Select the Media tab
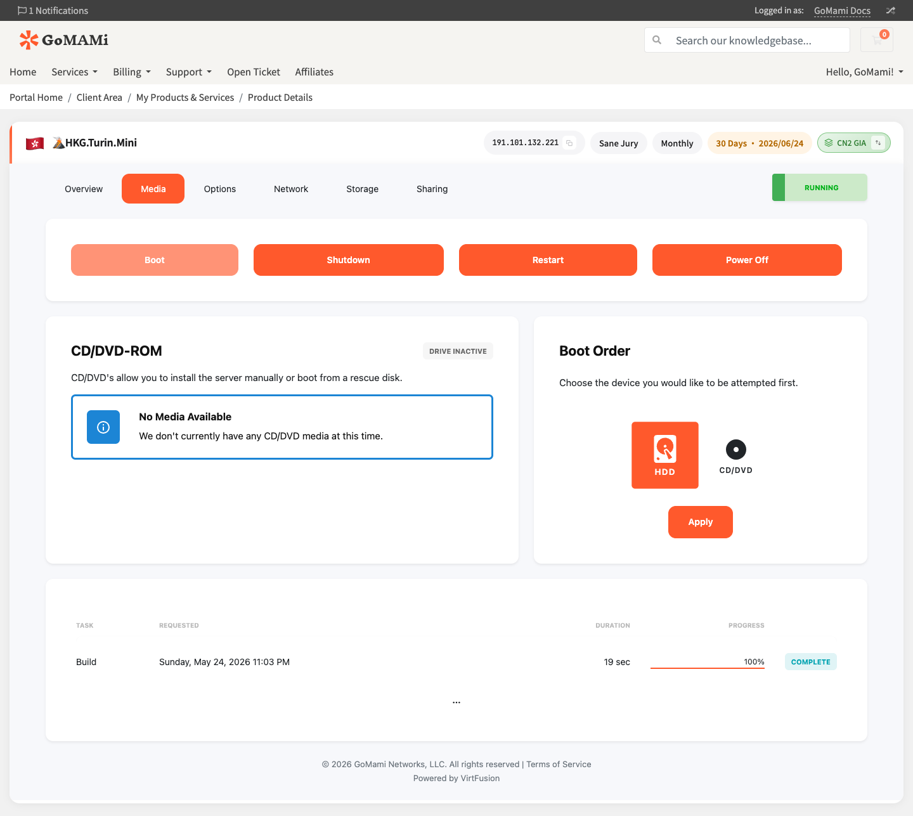This screenshot has width=913, height=816. pyautogui.click(x=153, y=189)
